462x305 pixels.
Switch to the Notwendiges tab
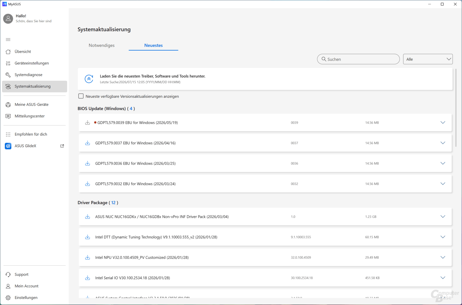point(102,45)
